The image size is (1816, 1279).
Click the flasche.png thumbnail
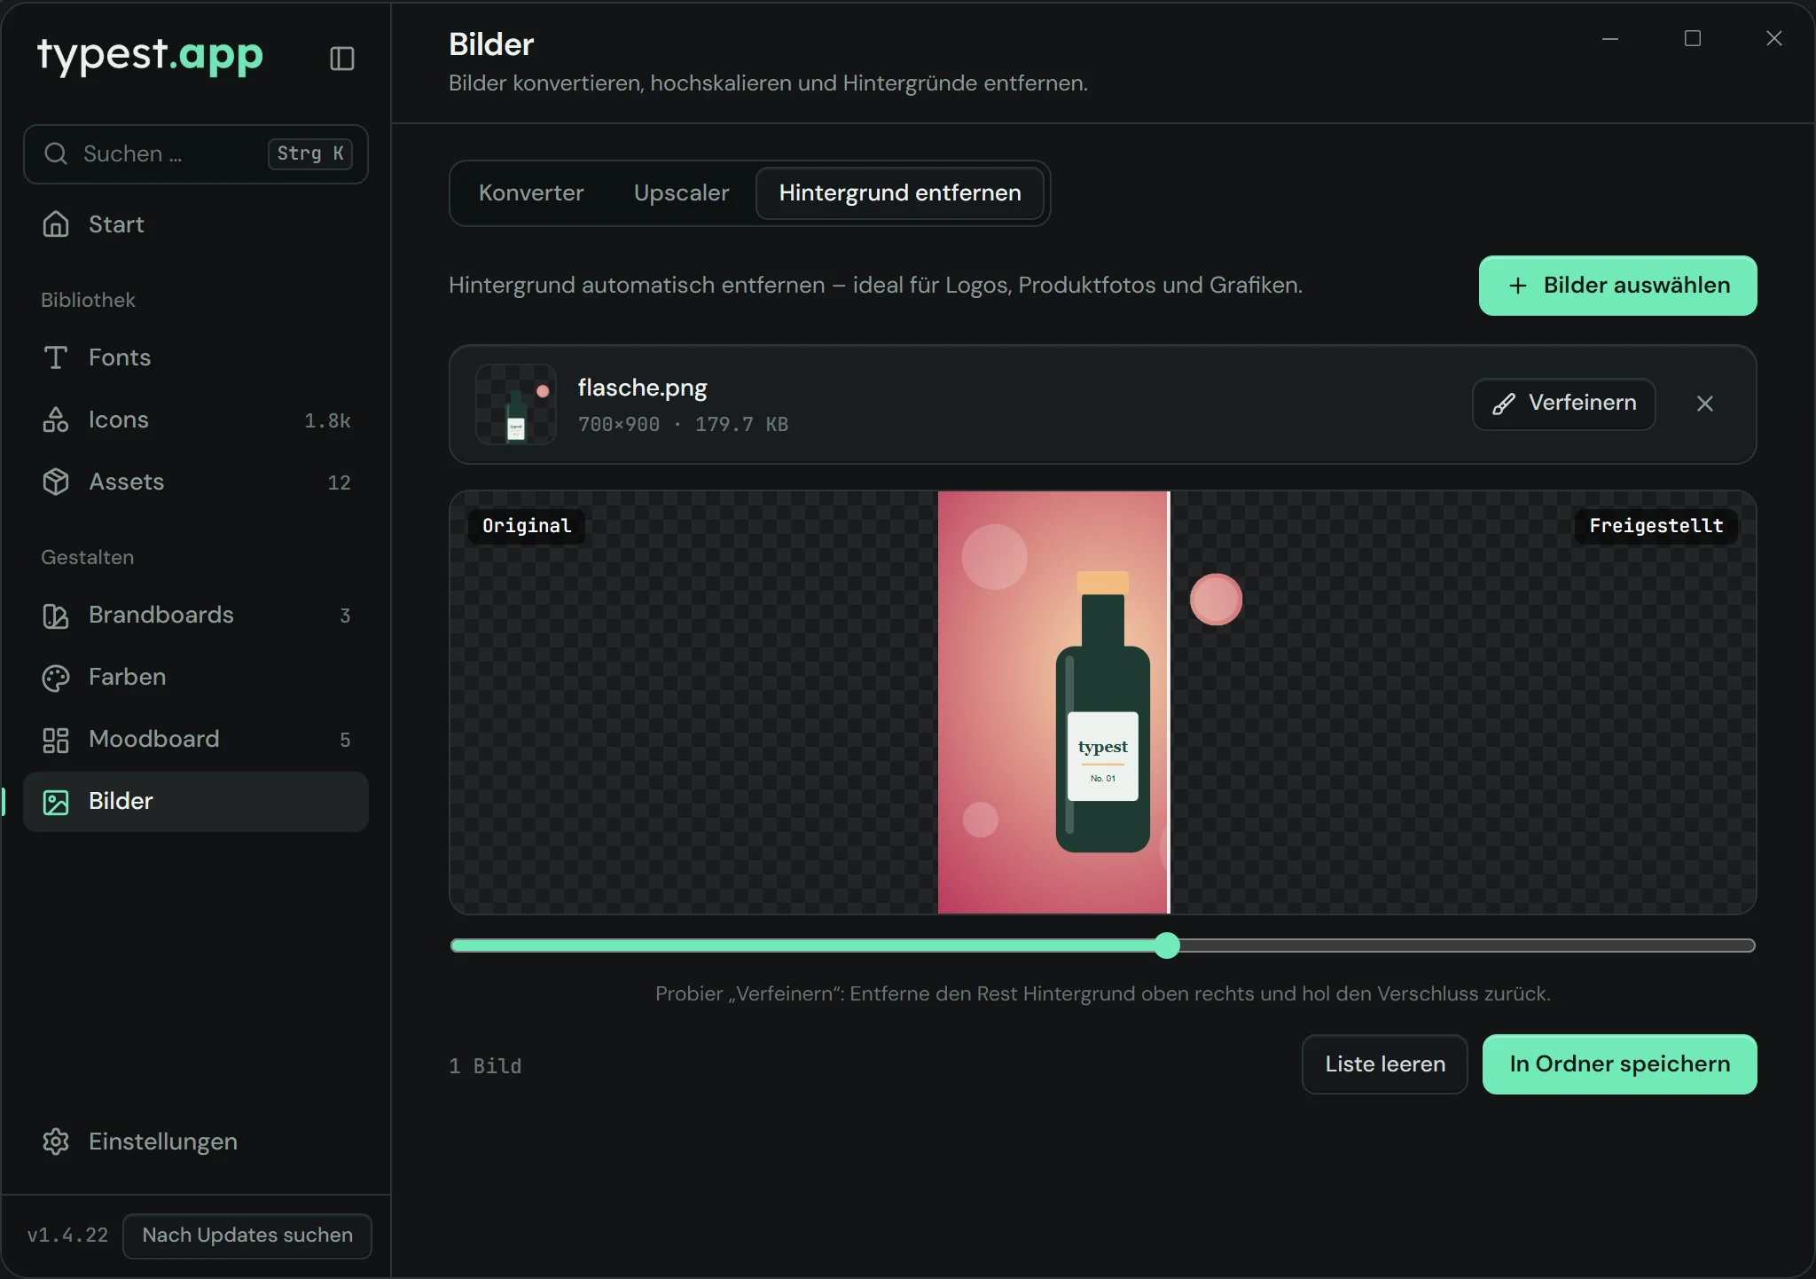pyautogui.click(x=516, y=404)
